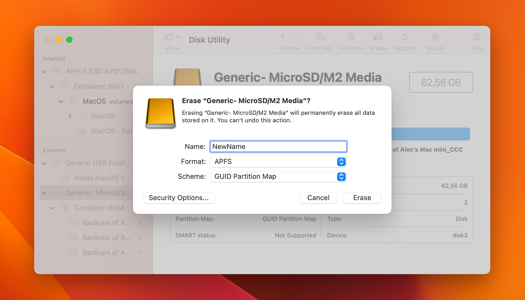
Task: Click the Security Options button
Action: coord(178,197)
